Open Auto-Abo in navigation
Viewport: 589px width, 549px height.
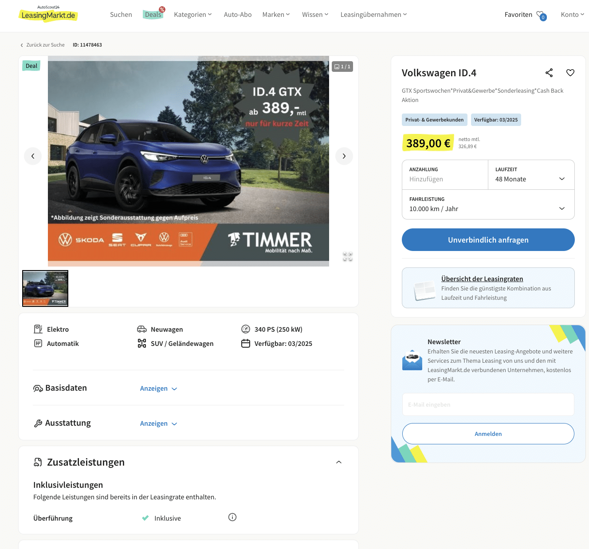[x=238, y=15]
